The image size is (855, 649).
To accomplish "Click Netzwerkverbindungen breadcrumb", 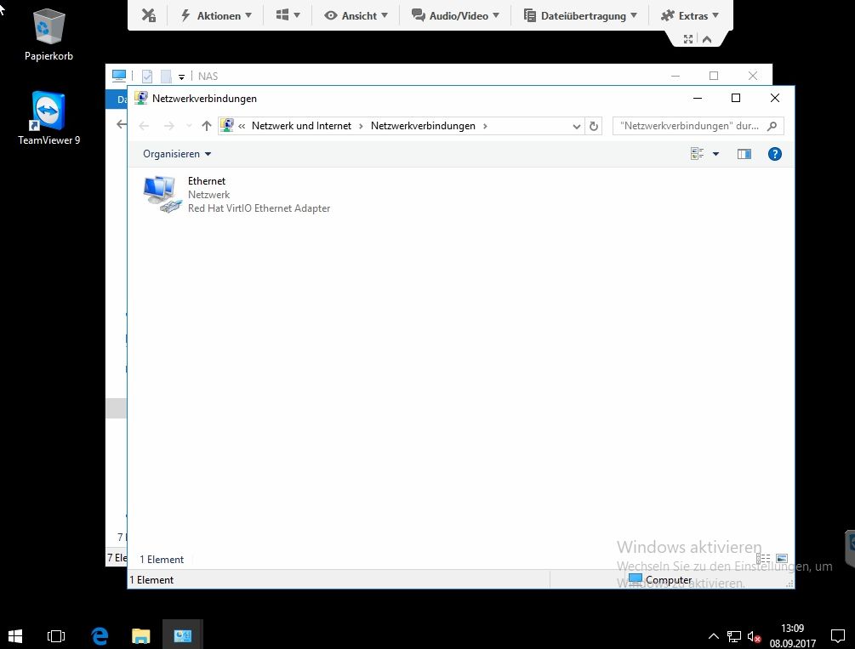I will click(423, 126).
